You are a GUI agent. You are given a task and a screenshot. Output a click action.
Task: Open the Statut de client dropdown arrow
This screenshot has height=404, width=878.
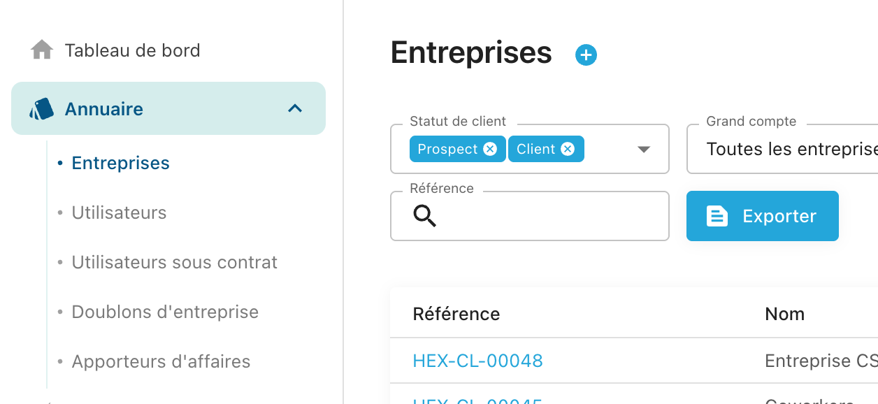(x=642, y=148)
